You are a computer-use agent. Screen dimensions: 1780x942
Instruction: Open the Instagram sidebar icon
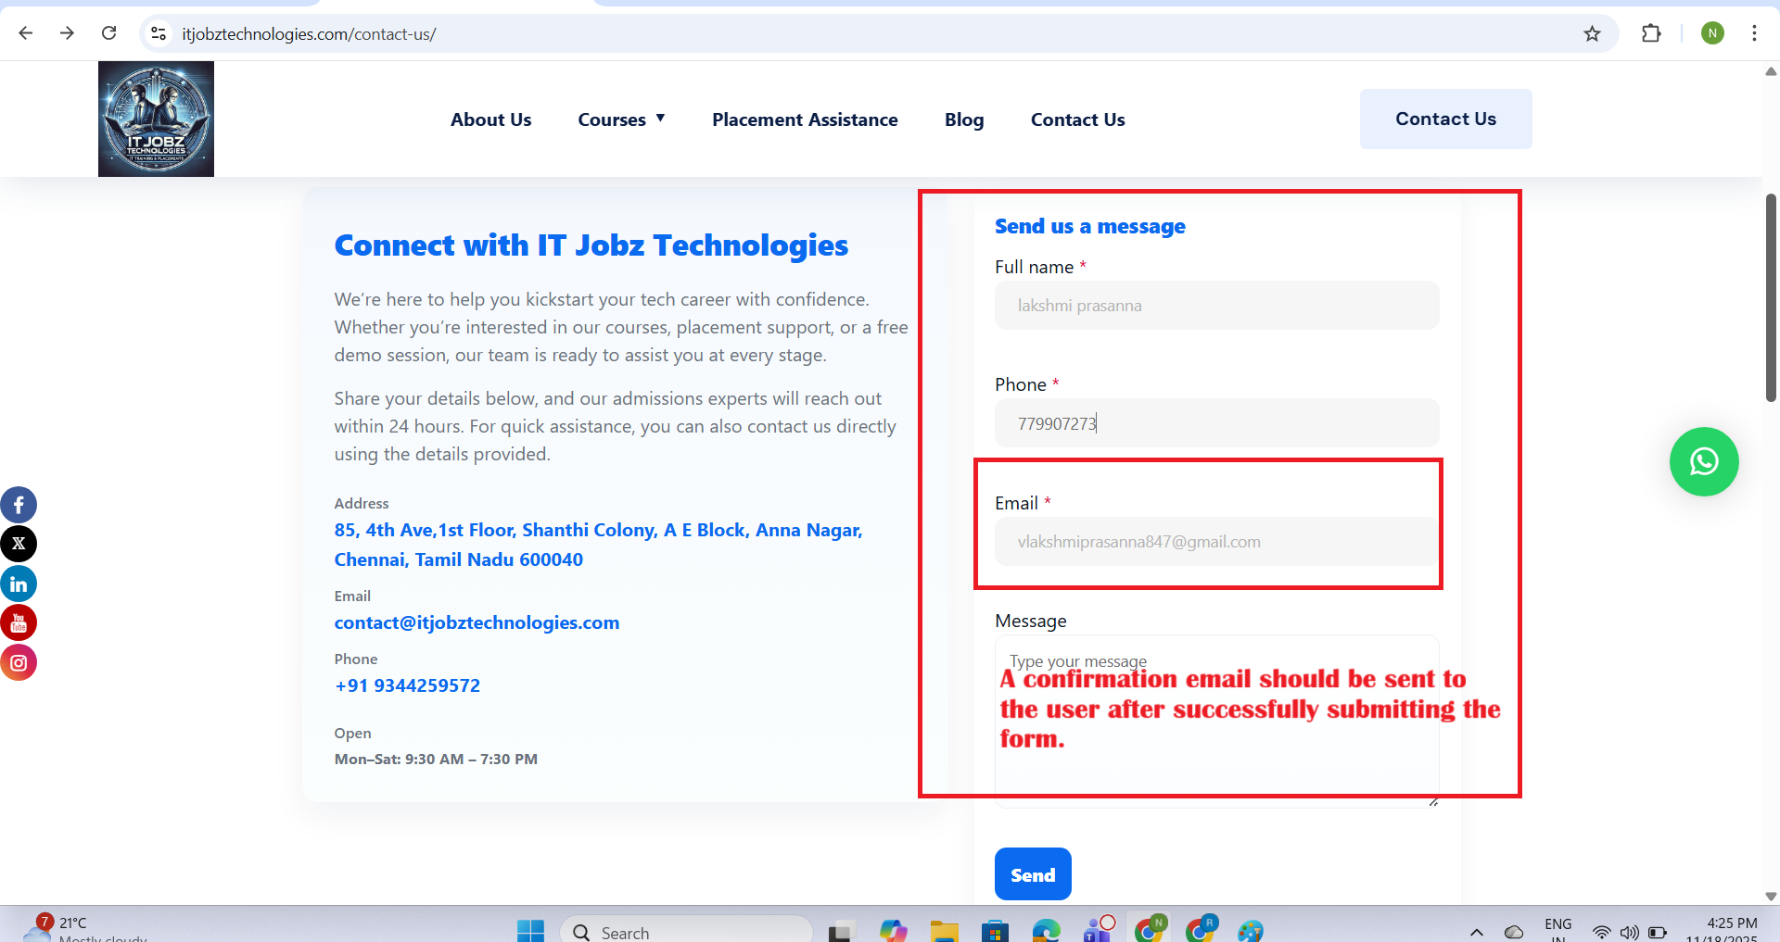[x=19, y=663]
